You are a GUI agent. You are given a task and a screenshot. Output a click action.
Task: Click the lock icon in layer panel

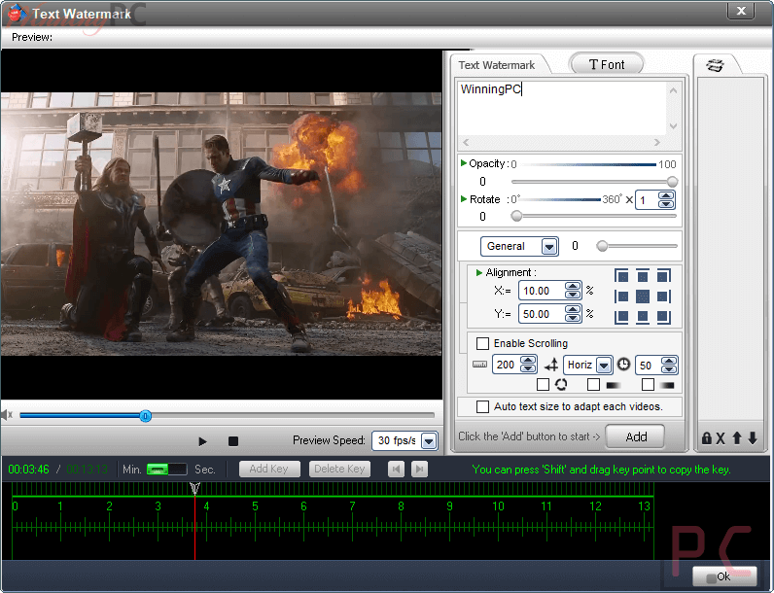(706, 437)
